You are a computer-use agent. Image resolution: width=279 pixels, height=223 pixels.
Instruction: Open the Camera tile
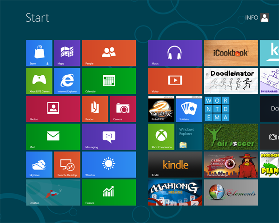123,109
